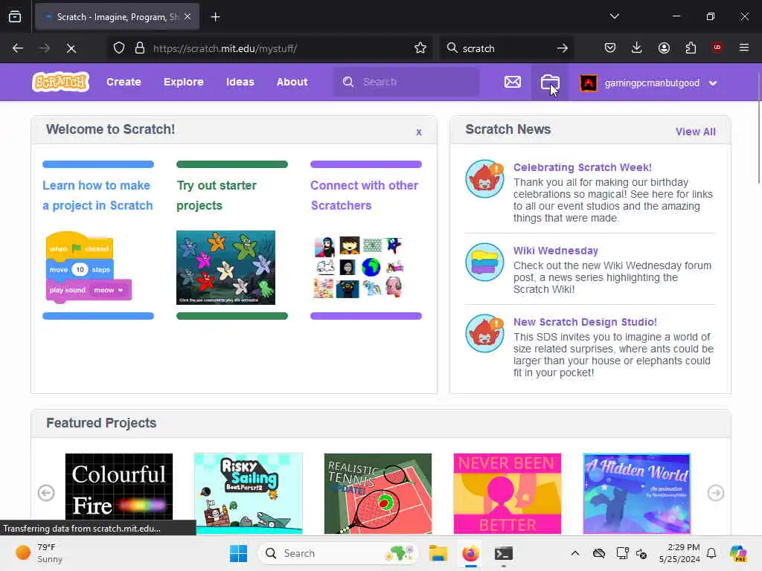Open the About menu item
This screenshot has height=571, width=762.
click(x=292, y=82)
